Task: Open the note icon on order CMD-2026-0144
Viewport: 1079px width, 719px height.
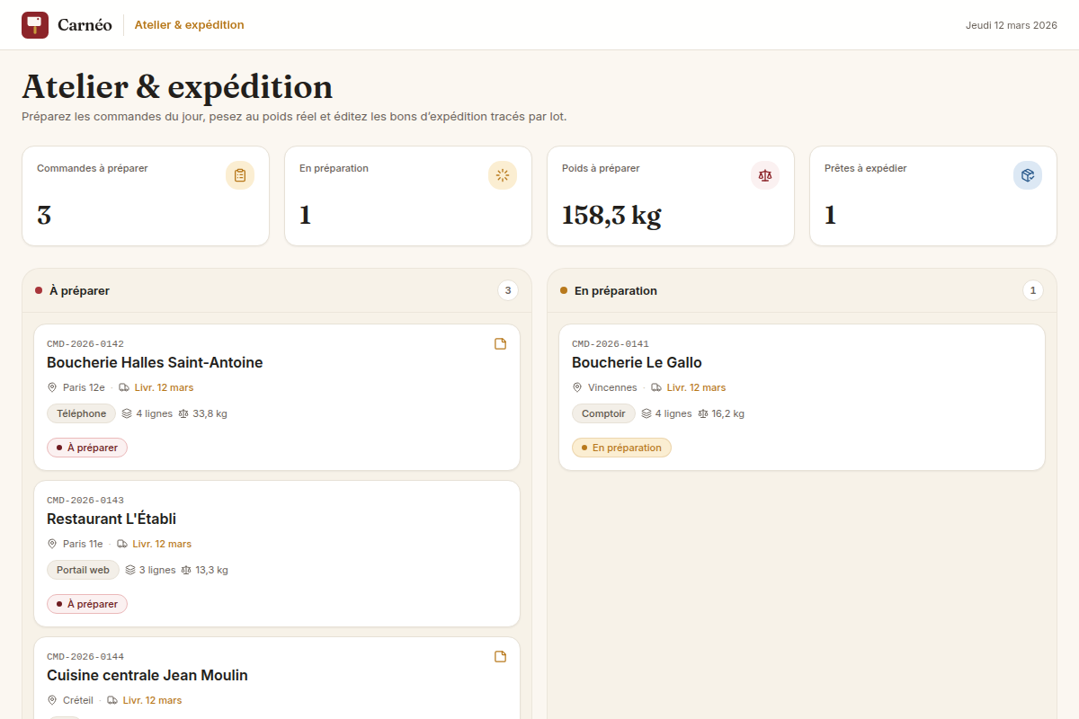Action: (x=501, y=656)
